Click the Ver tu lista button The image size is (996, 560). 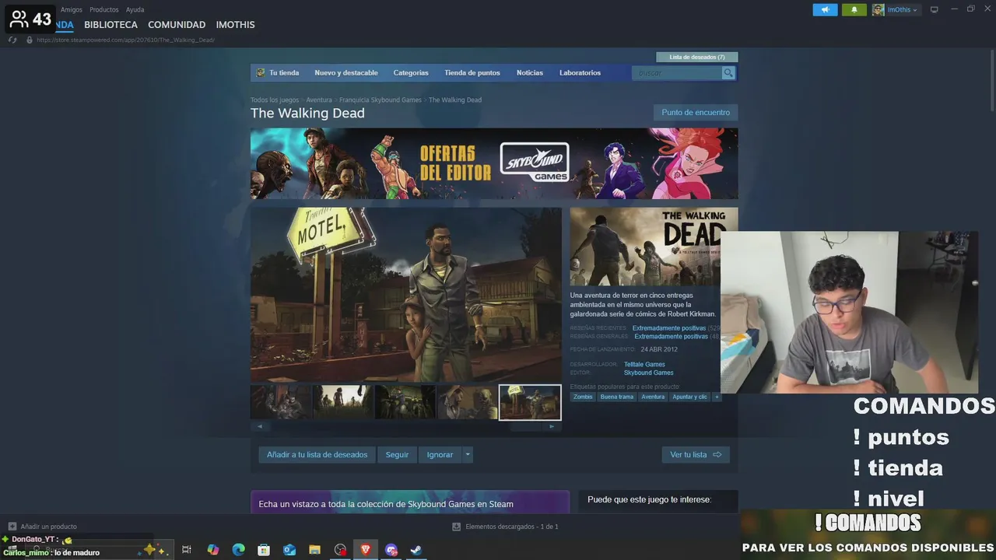click(696, 455)
